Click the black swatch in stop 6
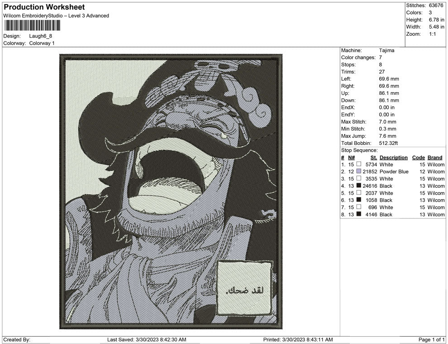 coord(359,200)
